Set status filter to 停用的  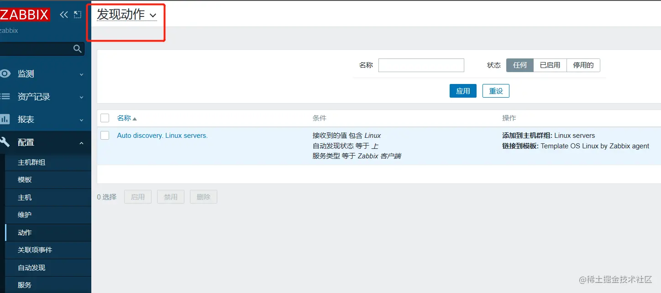(x=583, y=65)
